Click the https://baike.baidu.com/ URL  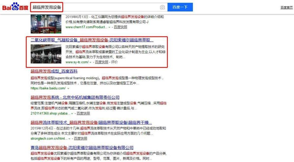coord(48,88)
